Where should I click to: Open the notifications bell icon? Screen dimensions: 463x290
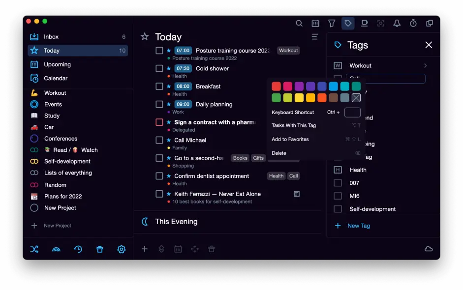(x=397, y=23)
